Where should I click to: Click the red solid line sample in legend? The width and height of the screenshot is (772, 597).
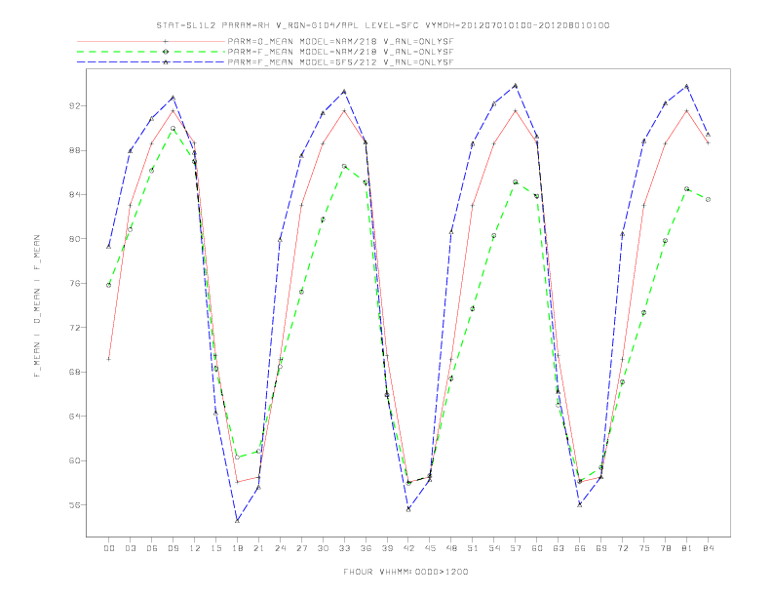tap(151, 41)
